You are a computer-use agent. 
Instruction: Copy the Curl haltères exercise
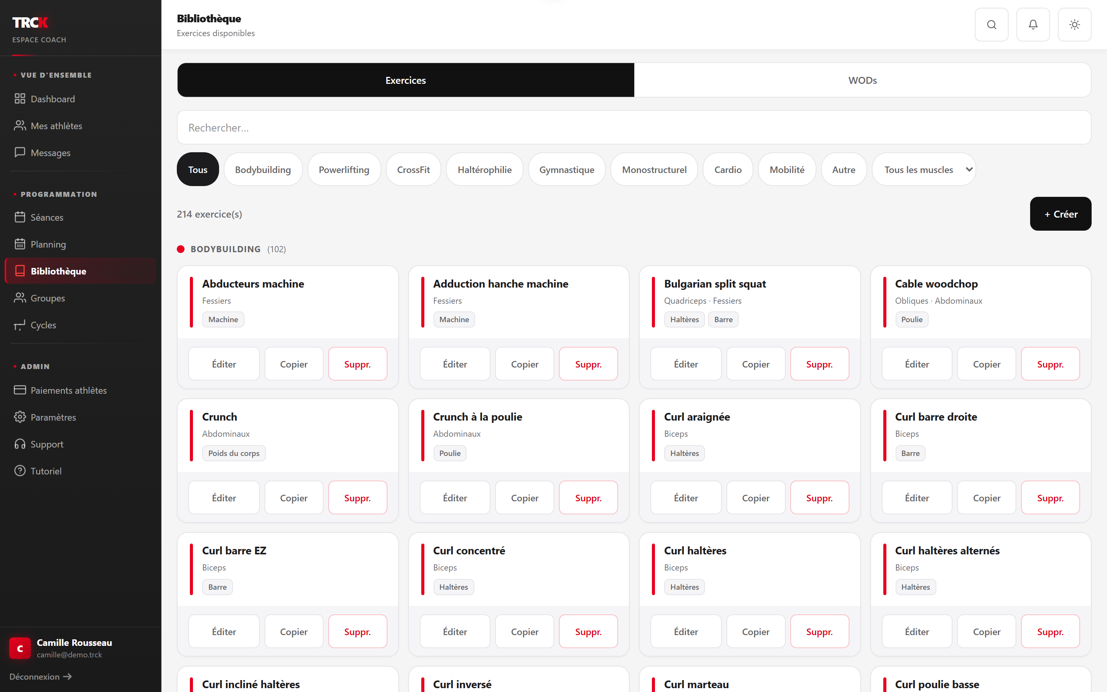coord(755,631)
